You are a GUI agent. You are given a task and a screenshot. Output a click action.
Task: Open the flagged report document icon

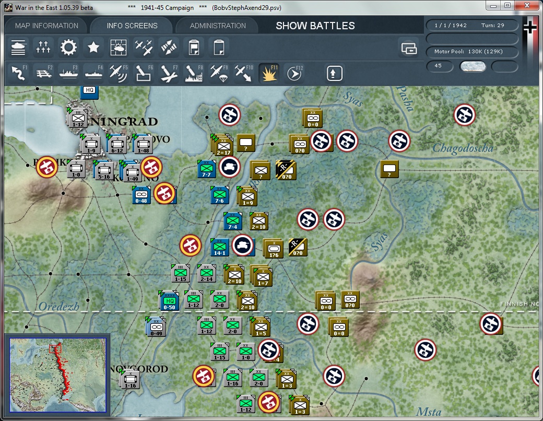click(x=194, y=48)
